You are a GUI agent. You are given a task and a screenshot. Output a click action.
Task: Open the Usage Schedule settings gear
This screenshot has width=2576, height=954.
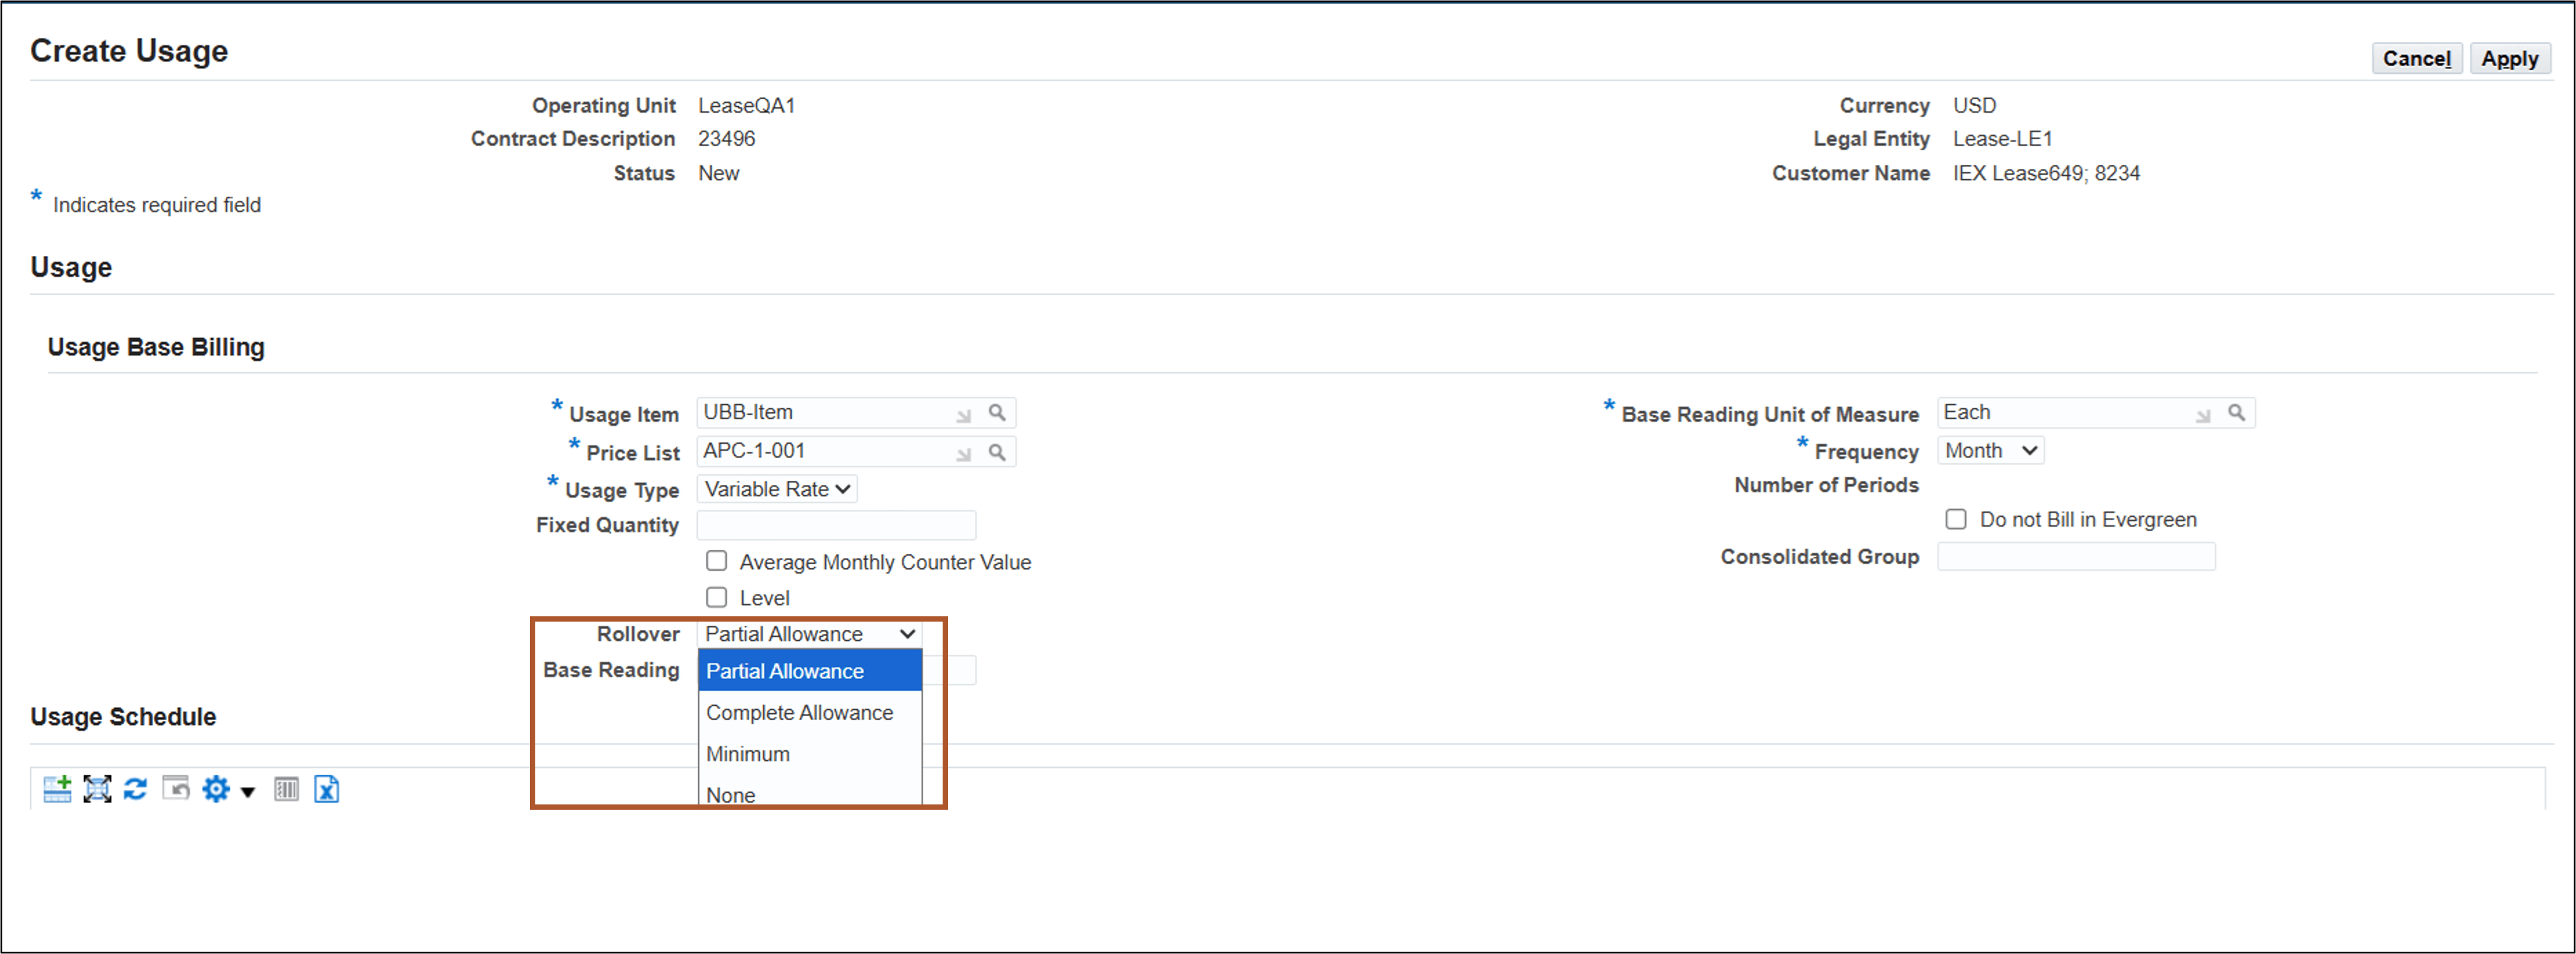215,789
